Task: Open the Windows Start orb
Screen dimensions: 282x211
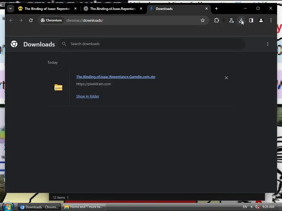Action: pos(8,207)
